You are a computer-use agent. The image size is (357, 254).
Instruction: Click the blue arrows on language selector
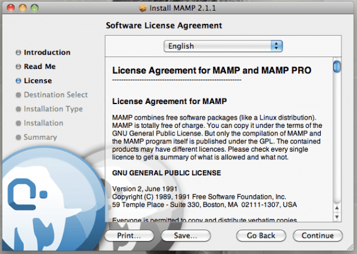276,46
